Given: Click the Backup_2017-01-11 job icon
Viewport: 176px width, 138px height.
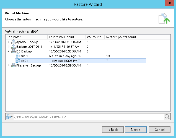Looking at the screenshot, I should (x=14, y=47).
